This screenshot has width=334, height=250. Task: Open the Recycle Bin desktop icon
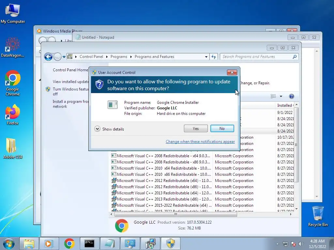(318, 216)
